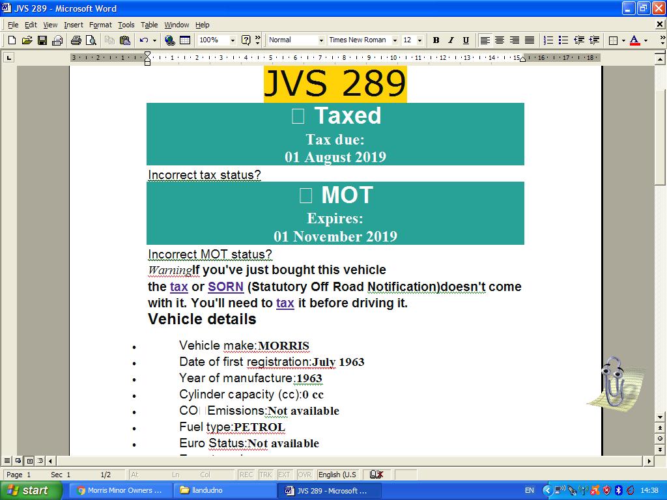Screen dimensions: 667x500
Task: Click the Microsoft Word Help icon
Action: point(246,40)
